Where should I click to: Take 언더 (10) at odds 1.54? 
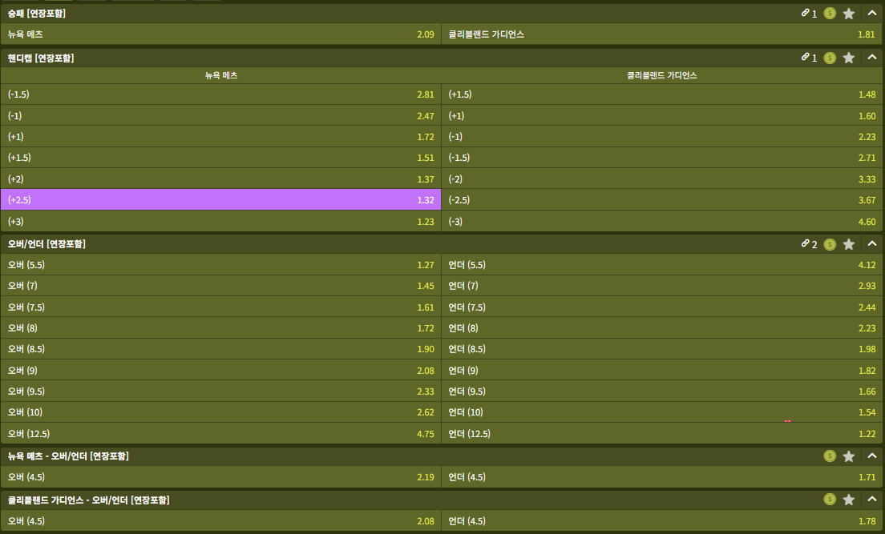tap(661, 412)
